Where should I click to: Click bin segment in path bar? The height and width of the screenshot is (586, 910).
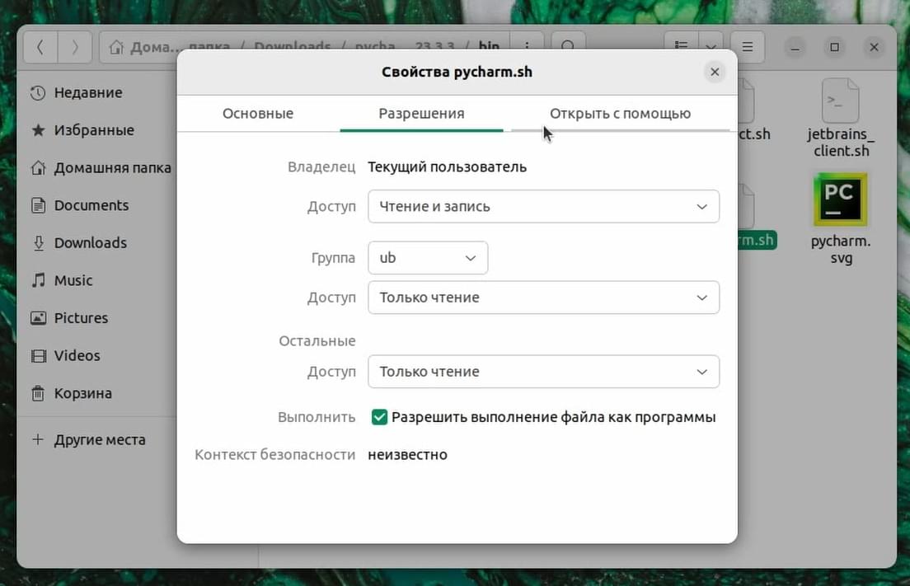[x=489, y=47]
